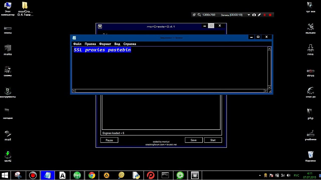The width and height of the screenshot is (321, 180).
Task: Open the Этот компьютер desktop icon
Action: coord(8,9)
